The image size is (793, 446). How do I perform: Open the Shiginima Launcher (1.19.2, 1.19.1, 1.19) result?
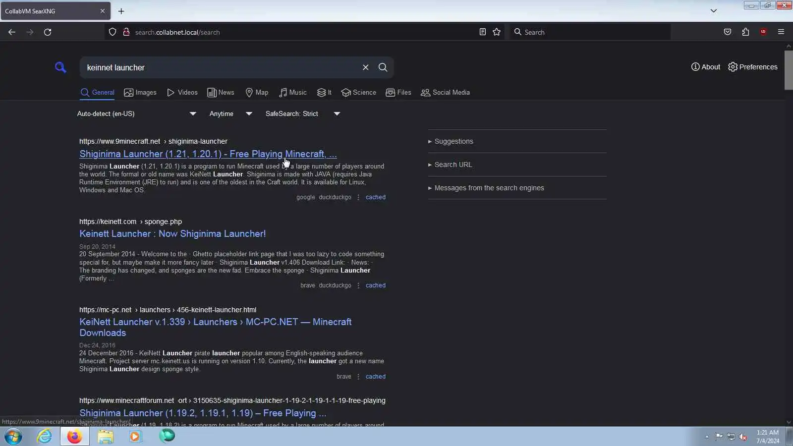click(203, 413)
